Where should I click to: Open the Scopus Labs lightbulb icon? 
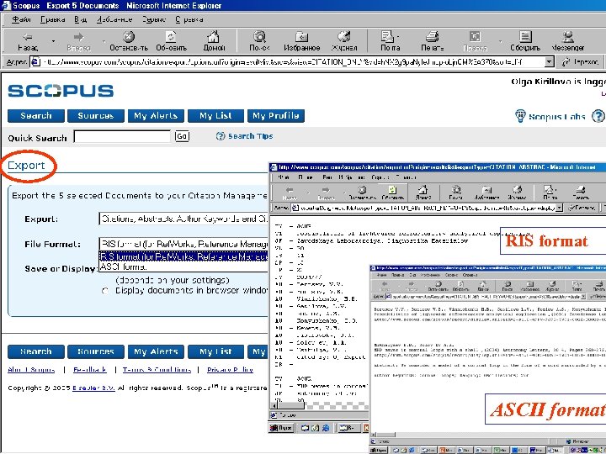pyautogui.click(x=521, y=115)
